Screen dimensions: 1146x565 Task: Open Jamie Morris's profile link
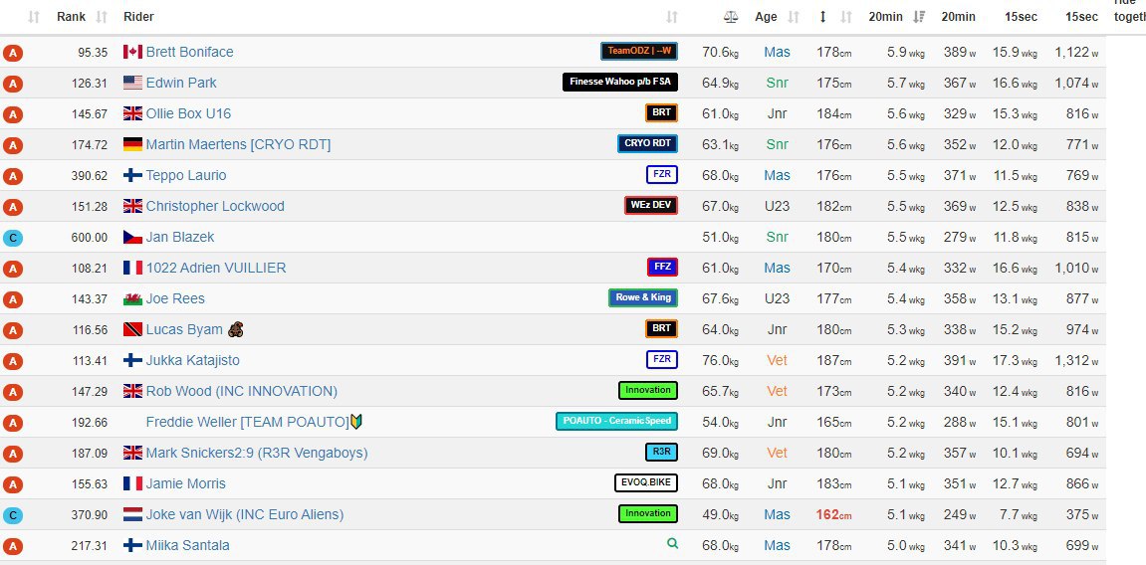[x=185, y=483]
